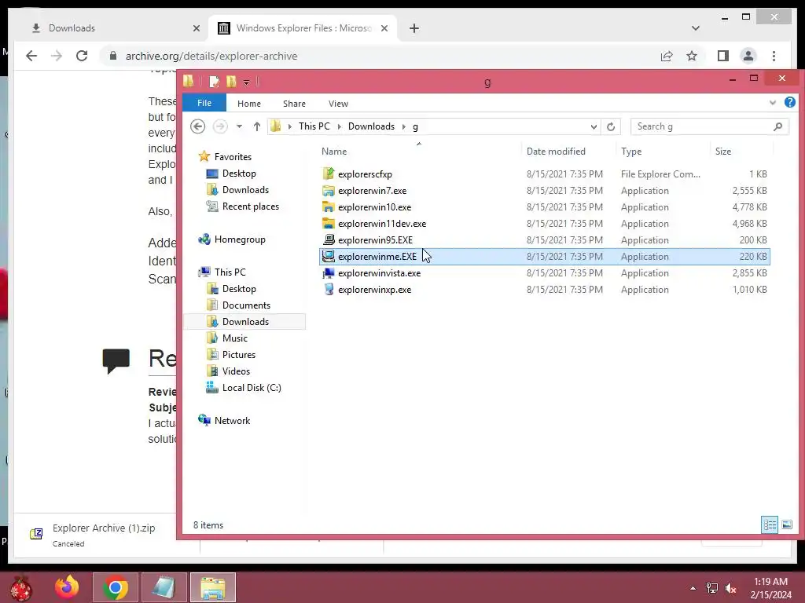Open Explorer Help question mark
This screenshot has width=805, height=603.
[x=789, y=103]
